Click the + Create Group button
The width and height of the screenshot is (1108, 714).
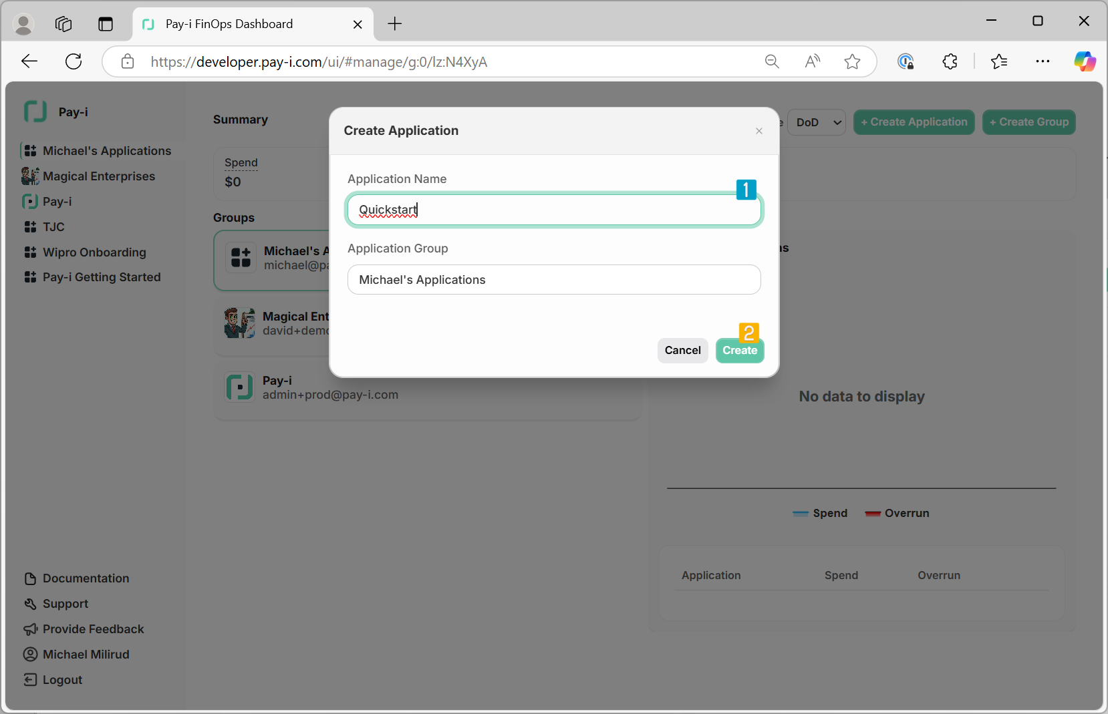coord(1029,122)
